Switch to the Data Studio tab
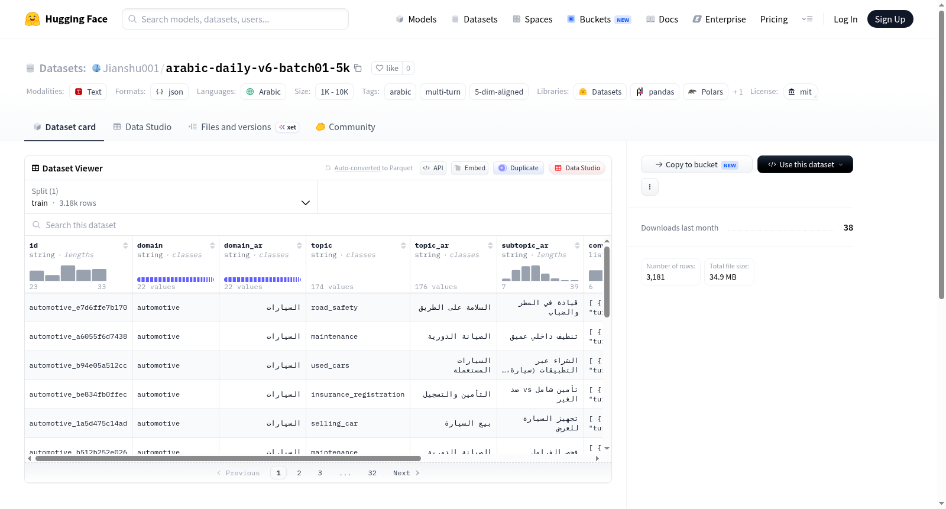Image resolution: width=946 pixels, height=509 pixels. pos(142,127)
